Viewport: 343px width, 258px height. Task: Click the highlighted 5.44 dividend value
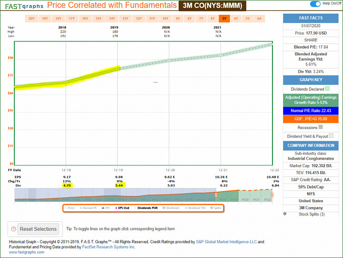(x=119, y=186)
